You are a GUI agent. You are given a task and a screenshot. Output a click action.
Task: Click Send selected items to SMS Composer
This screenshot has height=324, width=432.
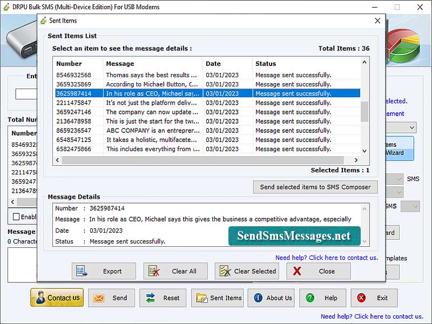click(315, 187)
